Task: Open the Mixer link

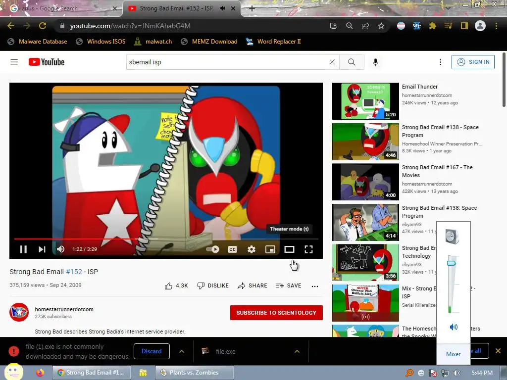Action: (453, 354)
